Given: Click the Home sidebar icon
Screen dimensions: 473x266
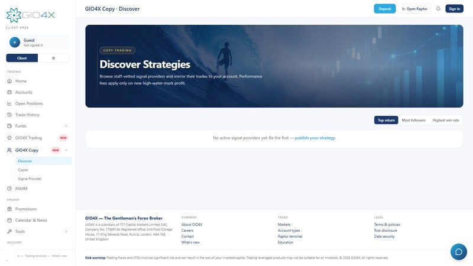Looking at the screenshot, I should (x=9, y=81).
